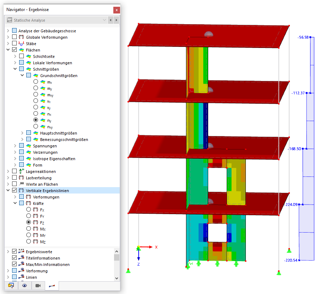Viewport: 319px width, 294px height.
Task: Click the Form icon
Action: coord(28,165)
